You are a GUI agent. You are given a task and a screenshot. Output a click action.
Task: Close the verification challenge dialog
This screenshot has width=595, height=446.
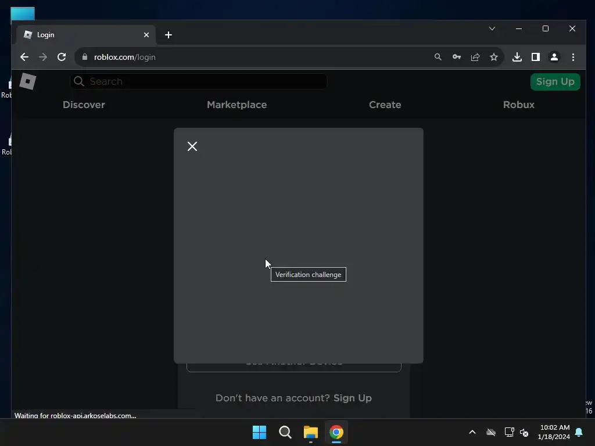point(192,146)
